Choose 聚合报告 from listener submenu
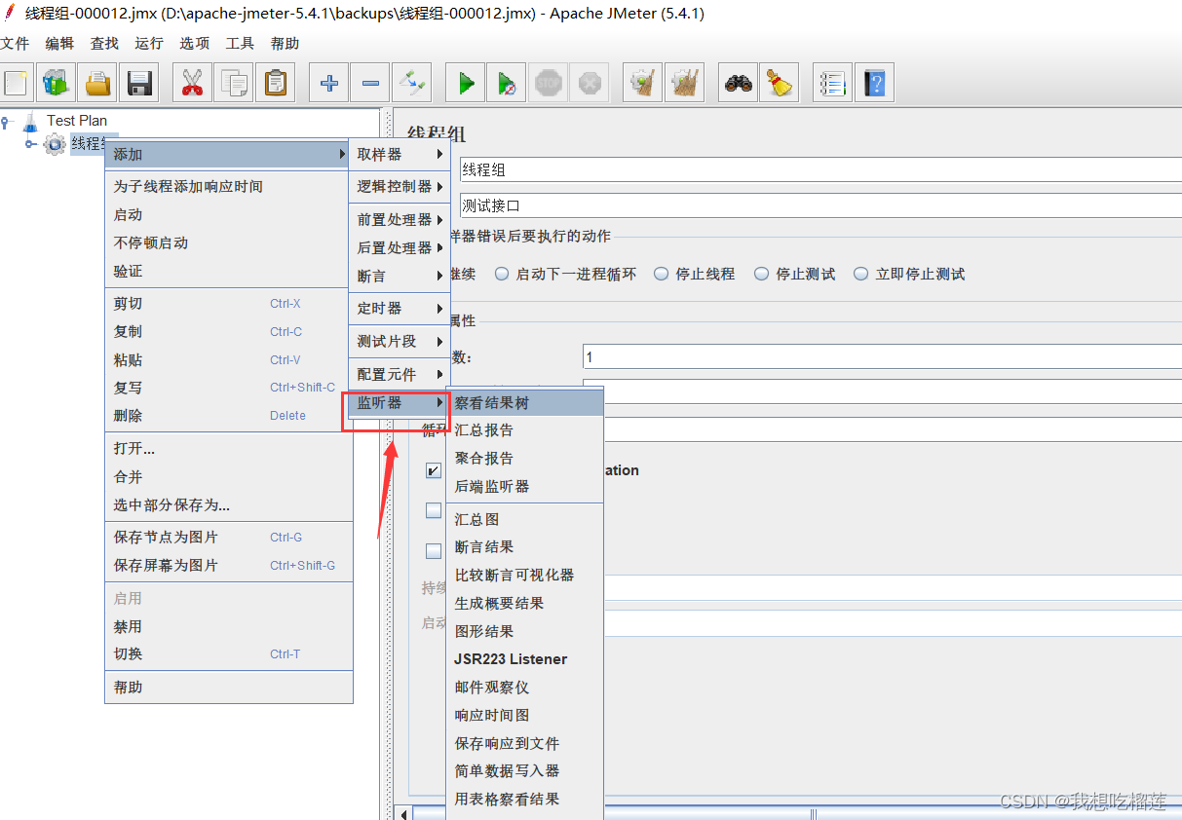This screenshot has height=820, width=1182. tap(525, 459)
